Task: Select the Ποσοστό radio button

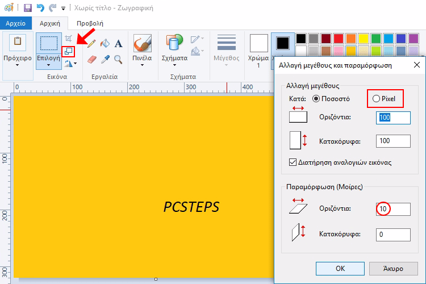Action: tap(316, 99)
